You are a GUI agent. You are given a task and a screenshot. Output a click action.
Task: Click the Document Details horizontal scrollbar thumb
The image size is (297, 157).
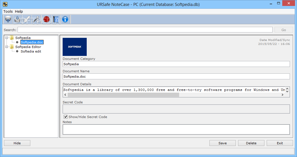(x=123, y=95)
